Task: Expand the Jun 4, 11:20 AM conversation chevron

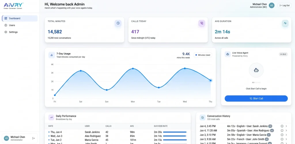Action: [x=286, y=130]
